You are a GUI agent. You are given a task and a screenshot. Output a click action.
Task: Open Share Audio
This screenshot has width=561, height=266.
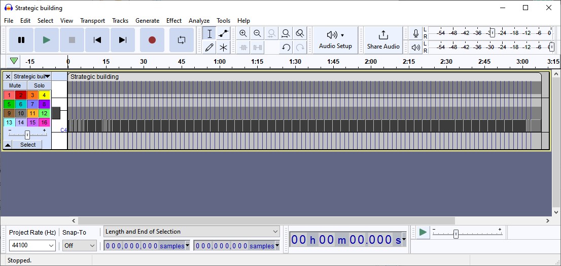coord(383,40)
